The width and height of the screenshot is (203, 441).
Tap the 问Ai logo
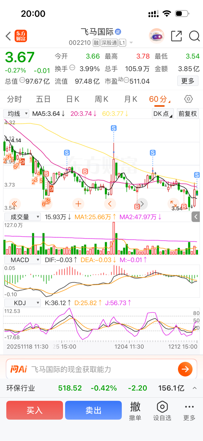[x=19, y=369]
